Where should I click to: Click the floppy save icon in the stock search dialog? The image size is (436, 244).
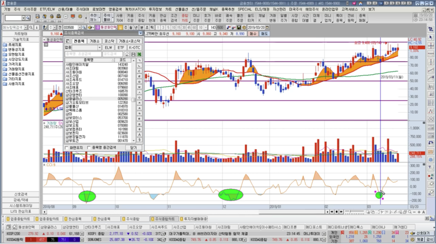pyautogui.click(x=133, y=54)
